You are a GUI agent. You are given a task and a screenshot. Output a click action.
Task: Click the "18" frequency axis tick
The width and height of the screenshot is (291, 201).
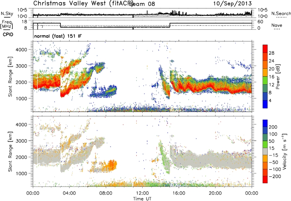click(24, 22)
